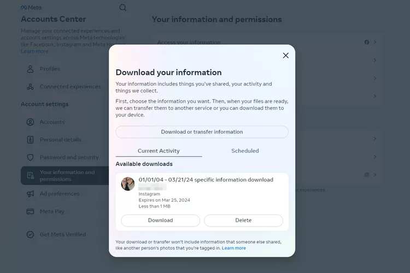Download the Instagram information file

[x=160, y=221]
